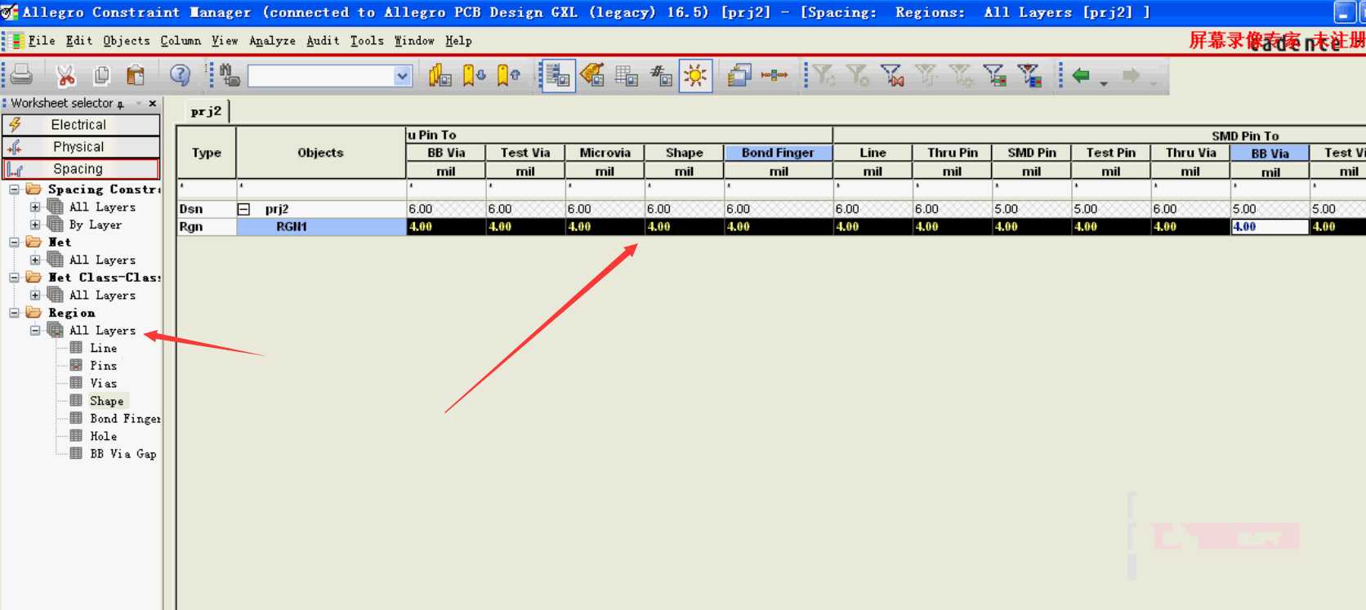Collapse the Region folder
The width and height of the screenshot is (1366, 610).
(14, 313)
